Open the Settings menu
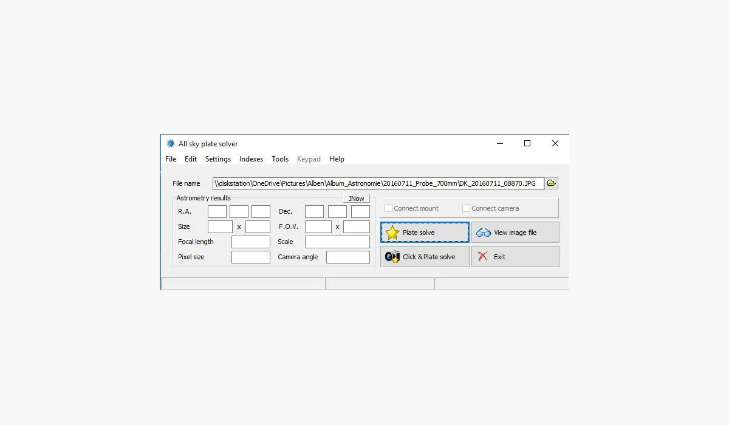The height and width of the screenshot is (425, 729). click(218, 159)
